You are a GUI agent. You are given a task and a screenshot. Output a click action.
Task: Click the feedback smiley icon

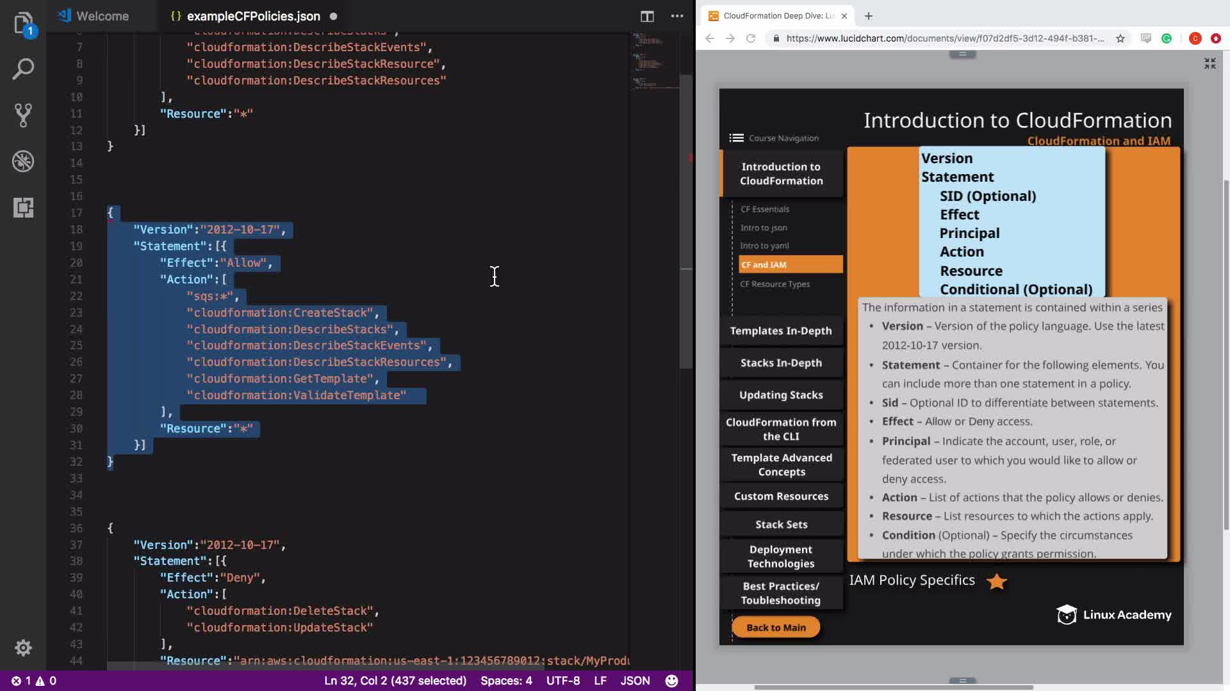[x=671, y=681]
